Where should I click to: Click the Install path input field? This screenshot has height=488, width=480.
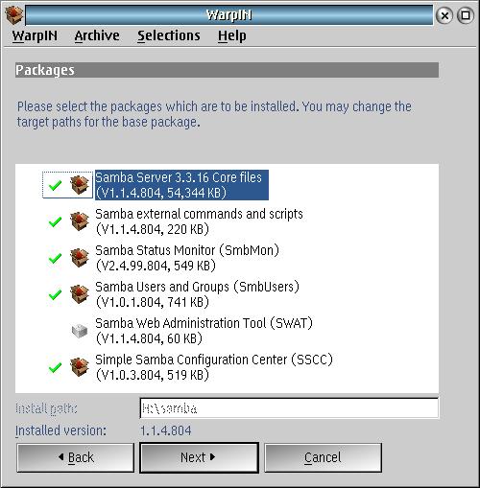point(289,408)
